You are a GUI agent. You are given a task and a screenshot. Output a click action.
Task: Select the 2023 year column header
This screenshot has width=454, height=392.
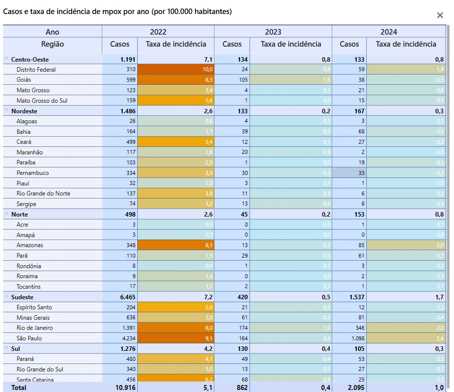[273, 32]
